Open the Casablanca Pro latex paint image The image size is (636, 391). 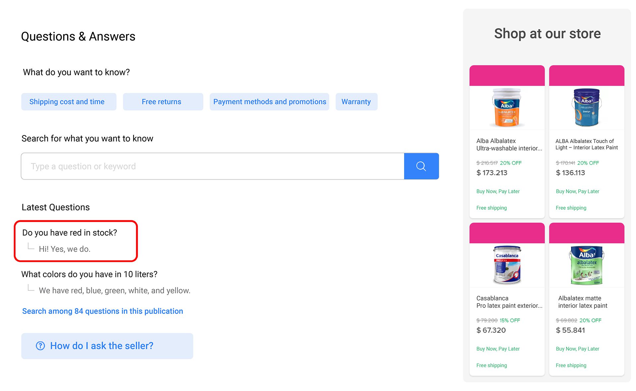pyautogui.click(x=506, y=265)
